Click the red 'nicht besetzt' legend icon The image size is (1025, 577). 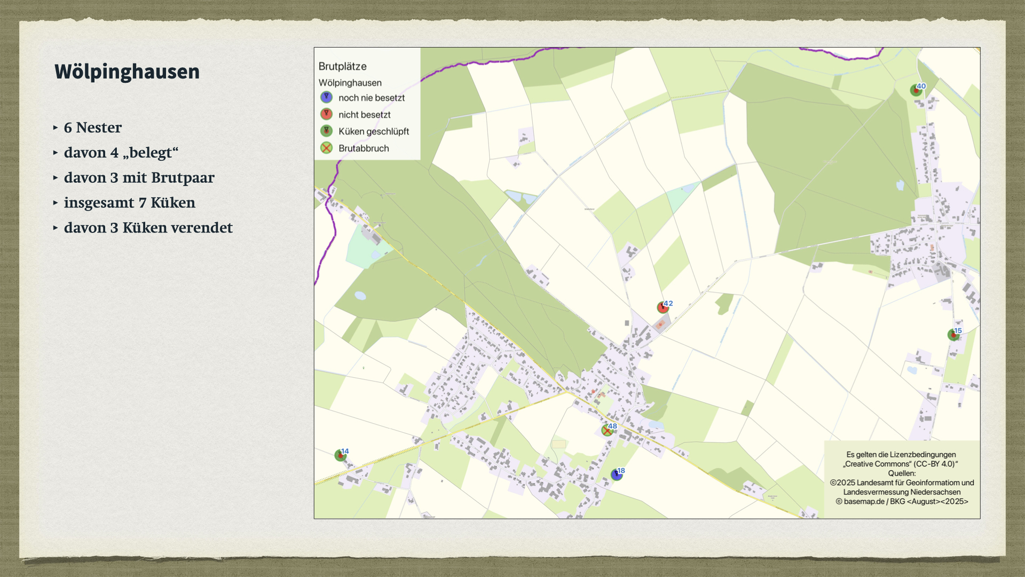pyautogui.click(x=326, y=114)
